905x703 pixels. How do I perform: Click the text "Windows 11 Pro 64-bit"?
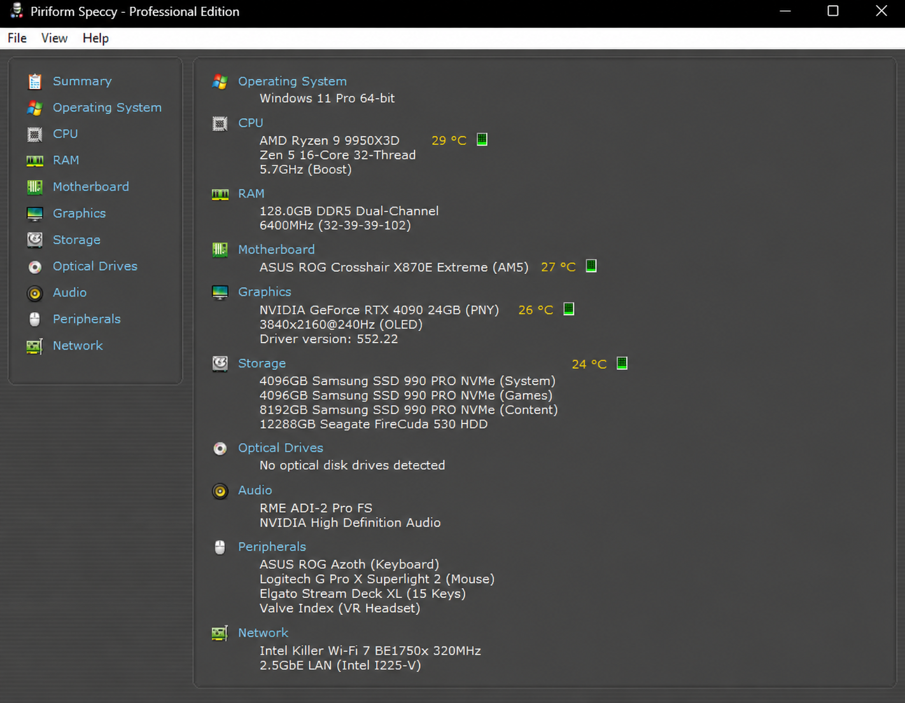tap(327, 99)
